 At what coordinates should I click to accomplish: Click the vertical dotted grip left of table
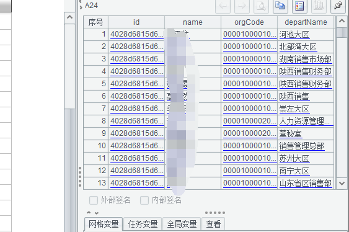(x=80, y=177)
